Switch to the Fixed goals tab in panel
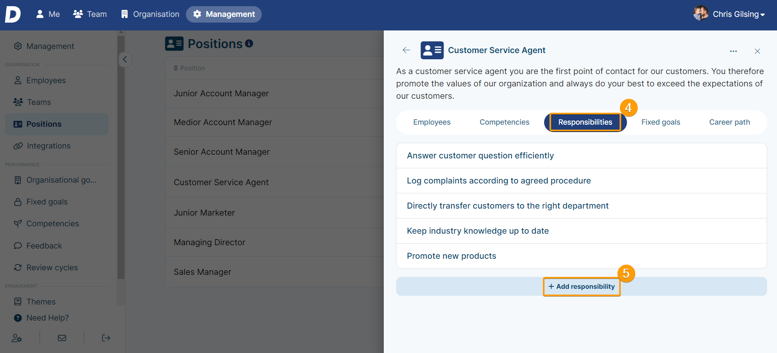The height and width of the screenshot is (353, 777). click(660, 123)
